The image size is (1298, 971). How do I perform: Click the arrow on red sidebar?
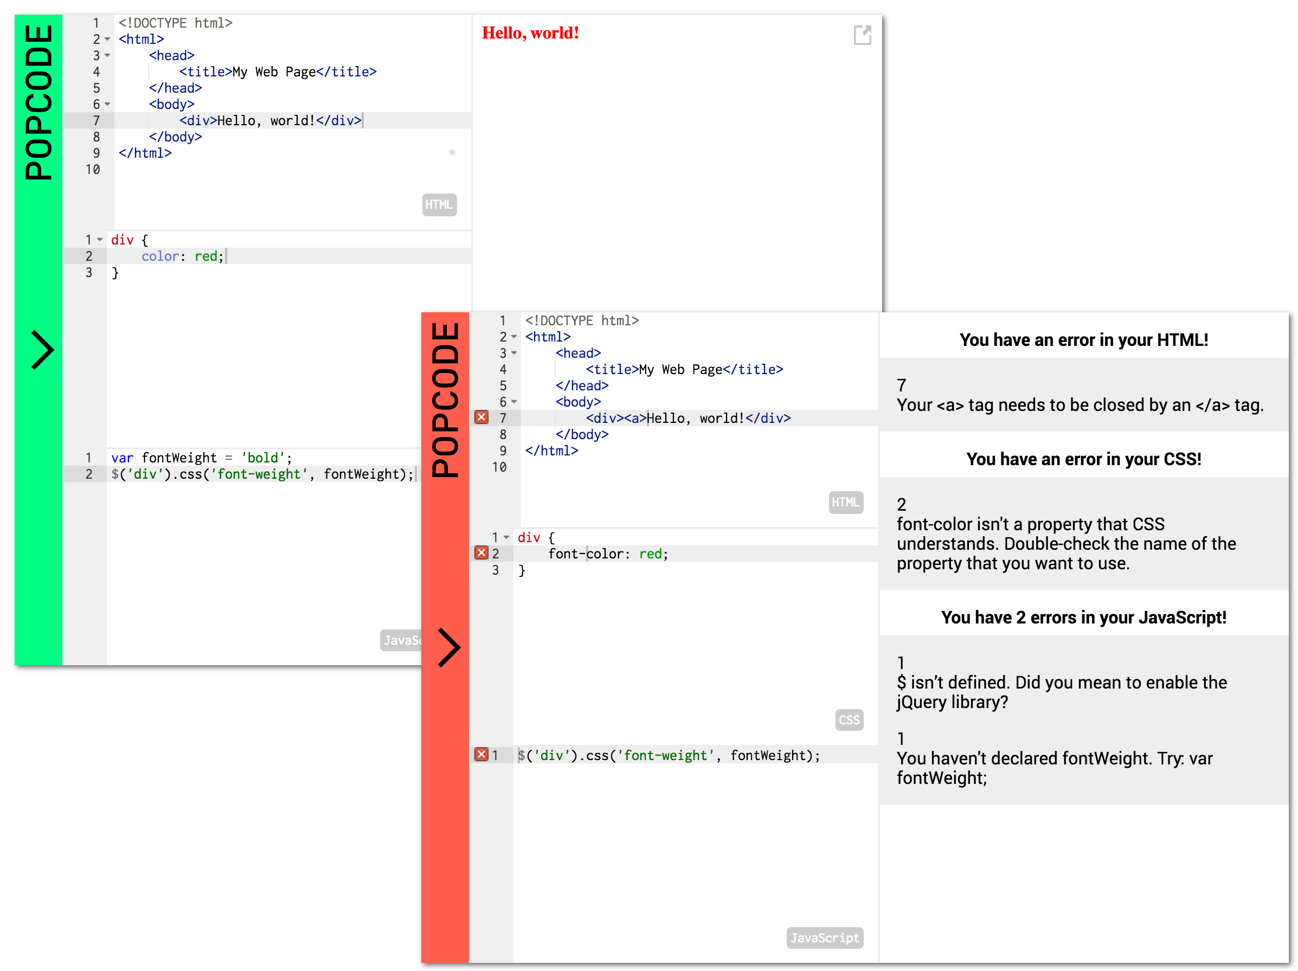(449, 648)
